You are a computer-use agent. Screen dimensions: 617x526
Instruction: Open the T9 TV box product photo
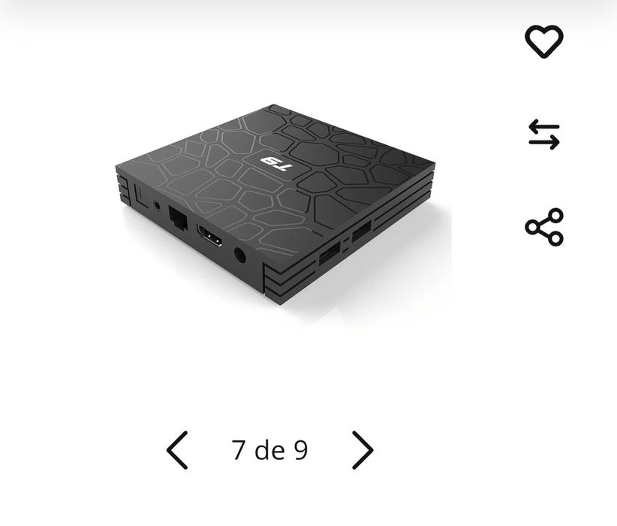[x=275, y=205]
